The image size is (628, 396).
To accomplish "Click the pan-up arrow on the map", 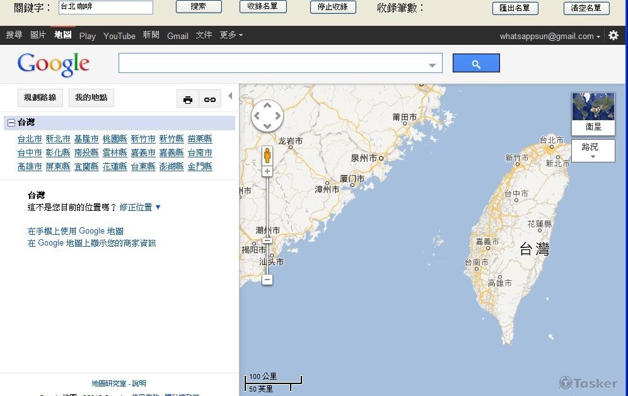I will [267, 106].
